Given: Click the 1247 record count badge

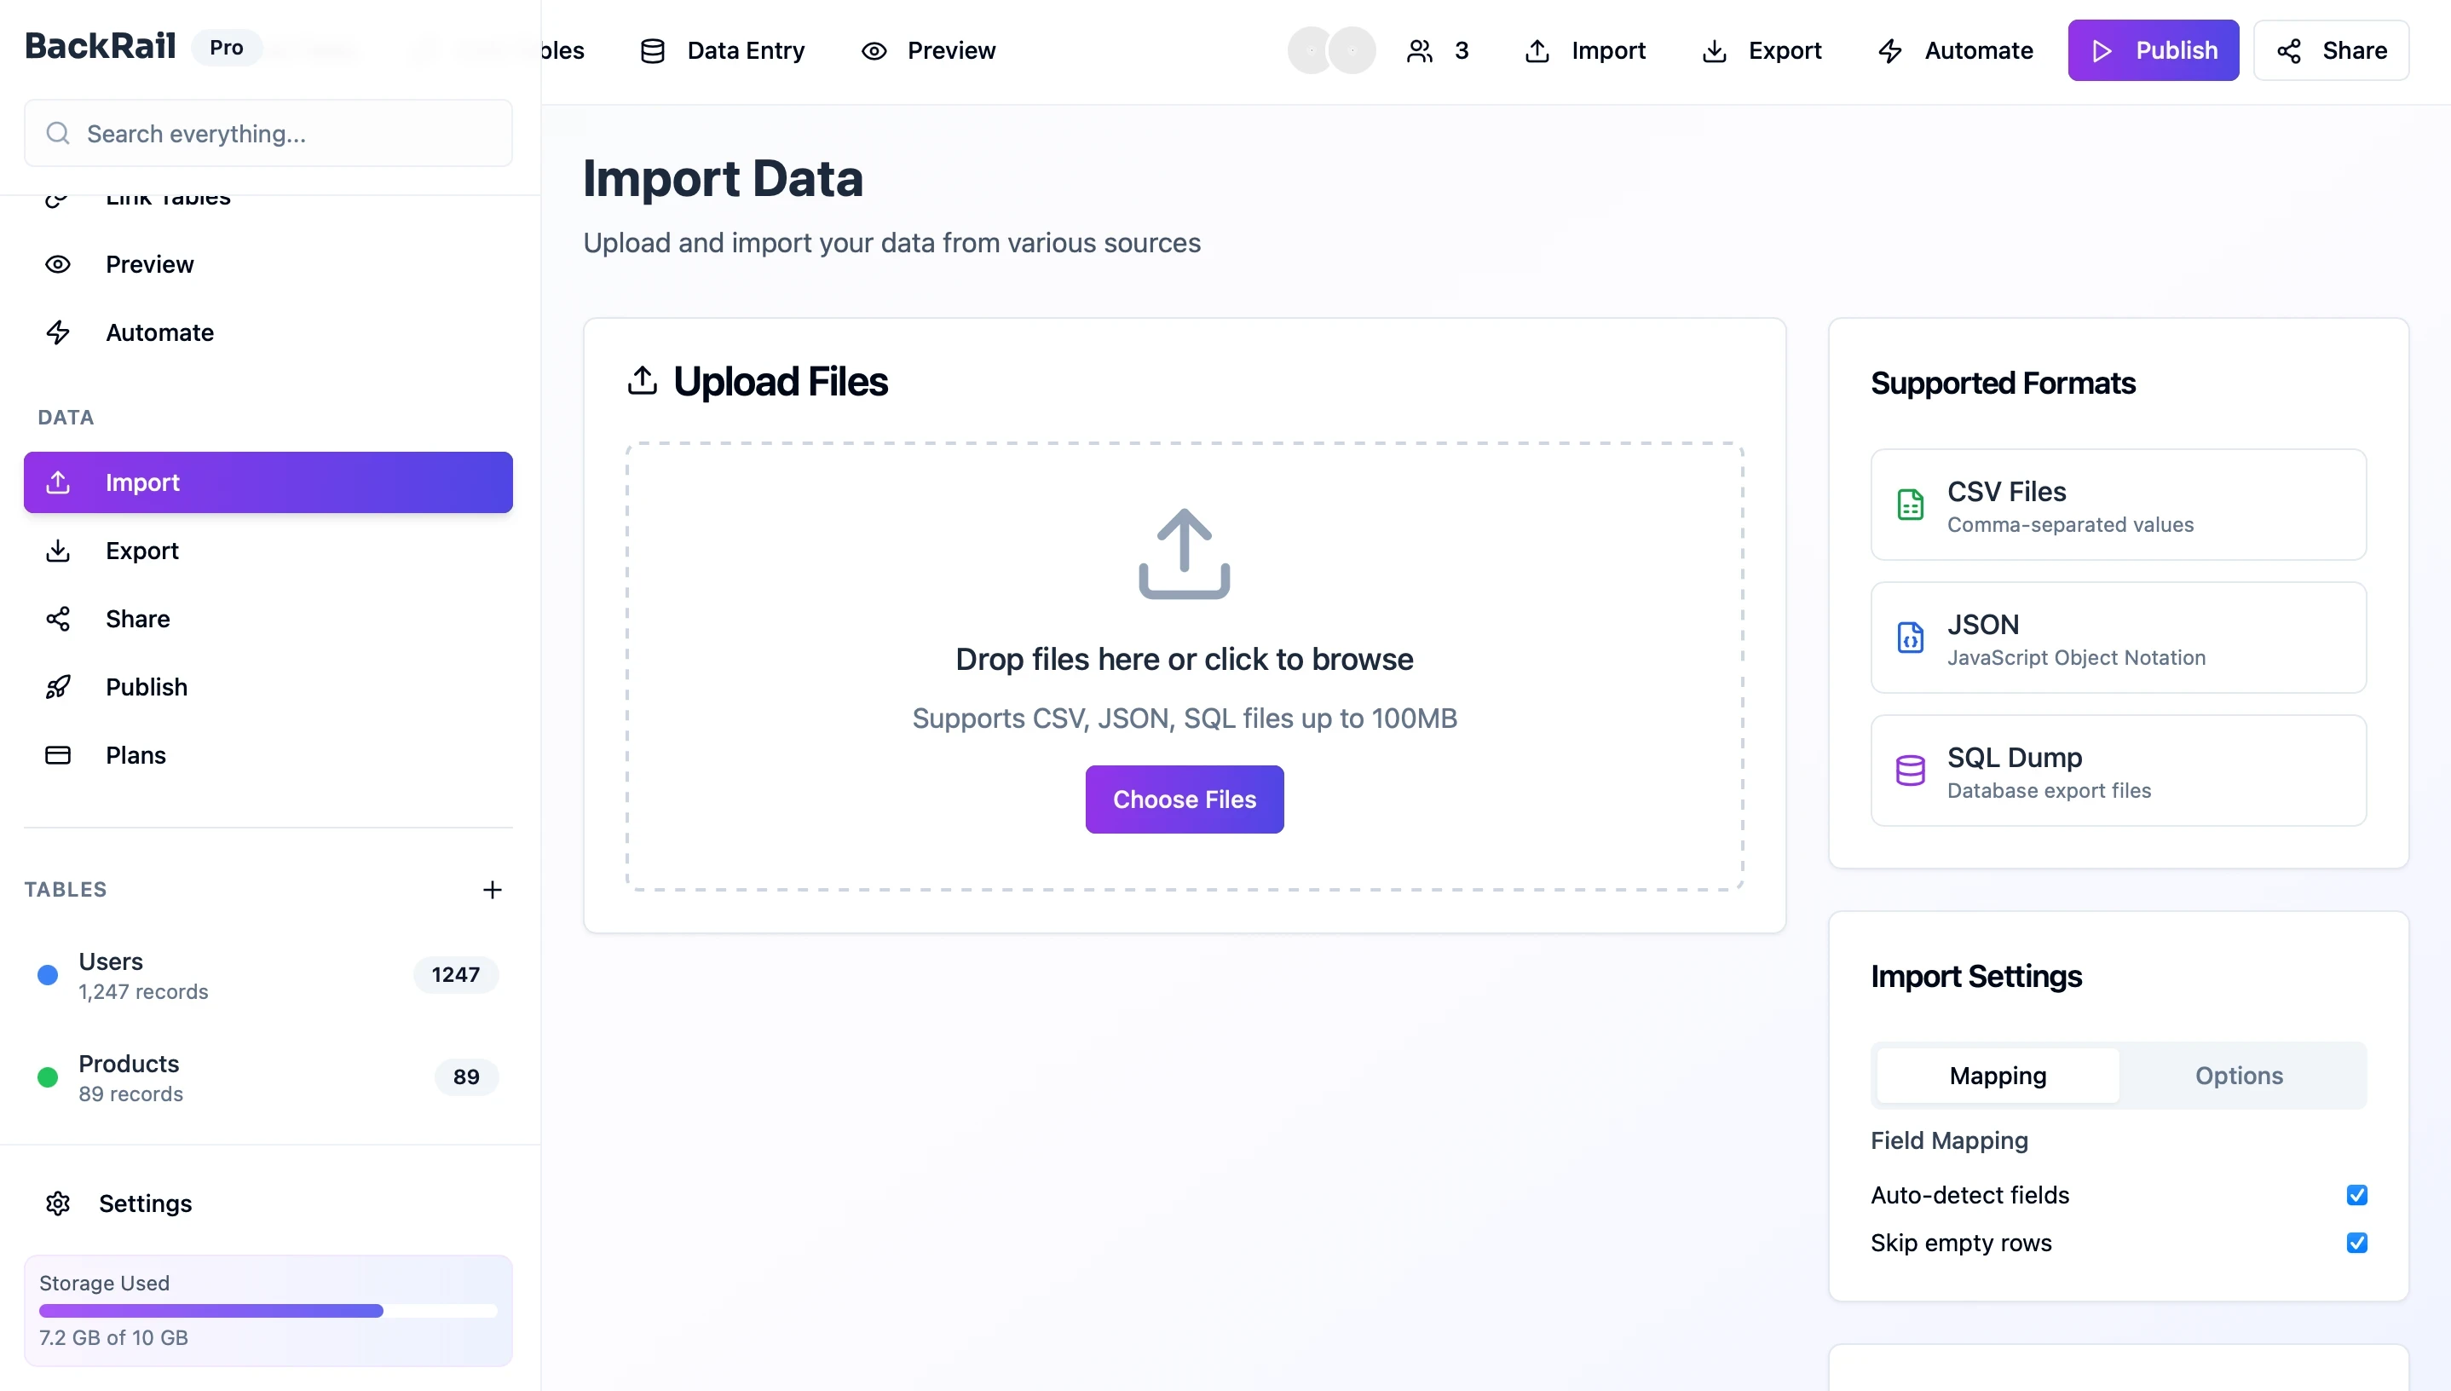Looking at the screenshot, I should click(456, 974).
